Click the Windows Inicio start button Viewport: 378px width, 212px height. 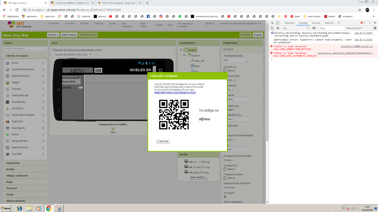pos(6,208)
